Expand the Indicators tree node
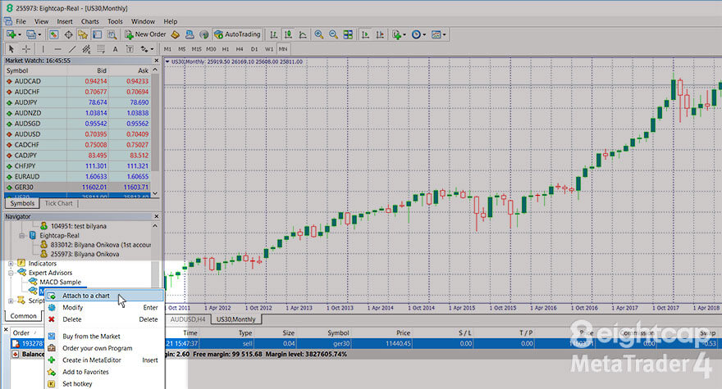The width and height of the screenshot is (722, 389). click(x=11, y=264)
